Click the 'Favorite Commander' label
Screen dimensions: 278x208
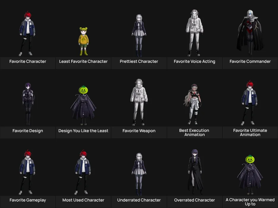coord(250,61)
